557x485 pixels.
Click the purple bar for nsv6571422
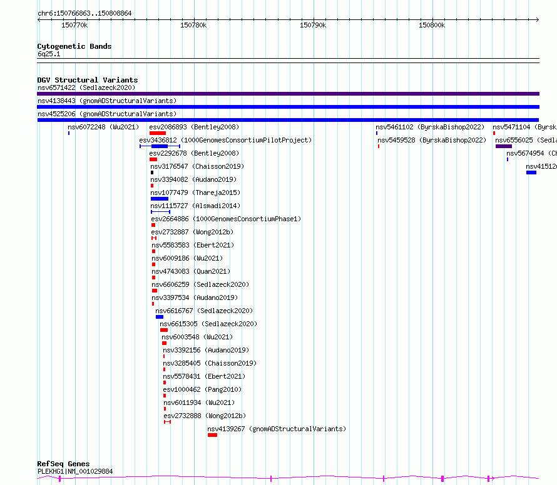[288, 94]
